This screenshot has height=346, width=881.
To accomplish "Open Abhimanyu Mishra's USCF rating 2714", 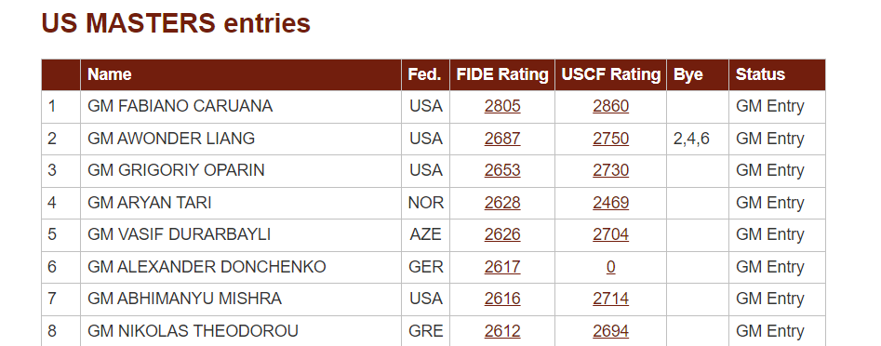I will pos(610,299).
